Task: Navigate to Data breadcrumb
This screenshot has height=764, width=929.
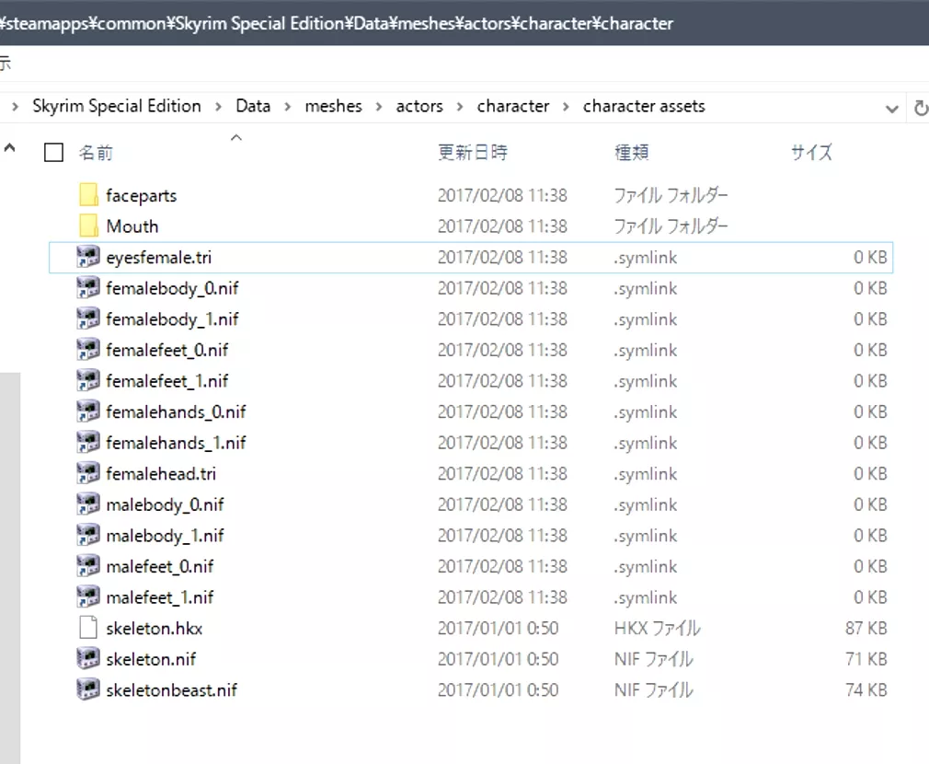Action: click(x=253, y=106)
